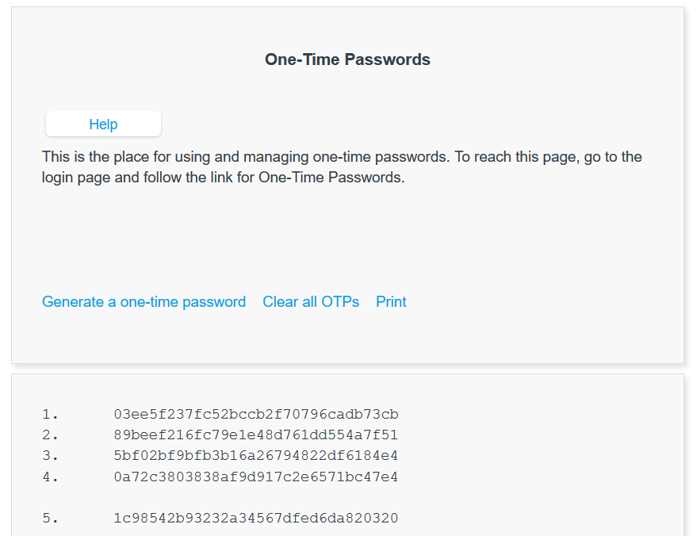Click the bold One-Time Passwords page heading
The width and height of the screenshot is (697, 536).
[x=347, y=59]
